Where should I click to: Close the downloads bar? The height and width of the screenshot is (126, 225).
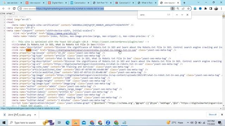(222, 114)
